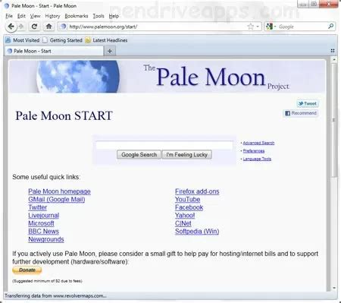Screen dimensions: 341x303
Task: Open the Most Visited bookmarks folder
Action: pyautogui.click(x=23, y=40)
